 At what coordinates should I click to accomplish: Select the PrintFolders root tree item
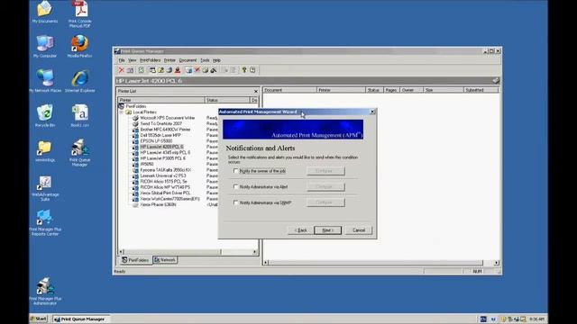136,106
